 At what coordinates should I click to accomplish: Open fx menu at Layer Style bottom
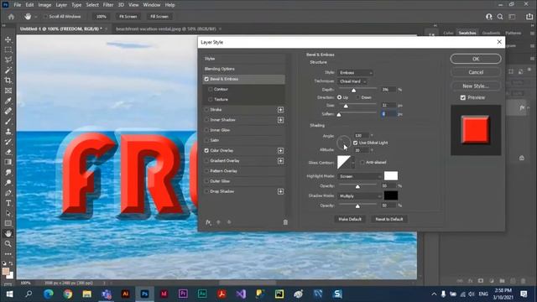point(208,222)
